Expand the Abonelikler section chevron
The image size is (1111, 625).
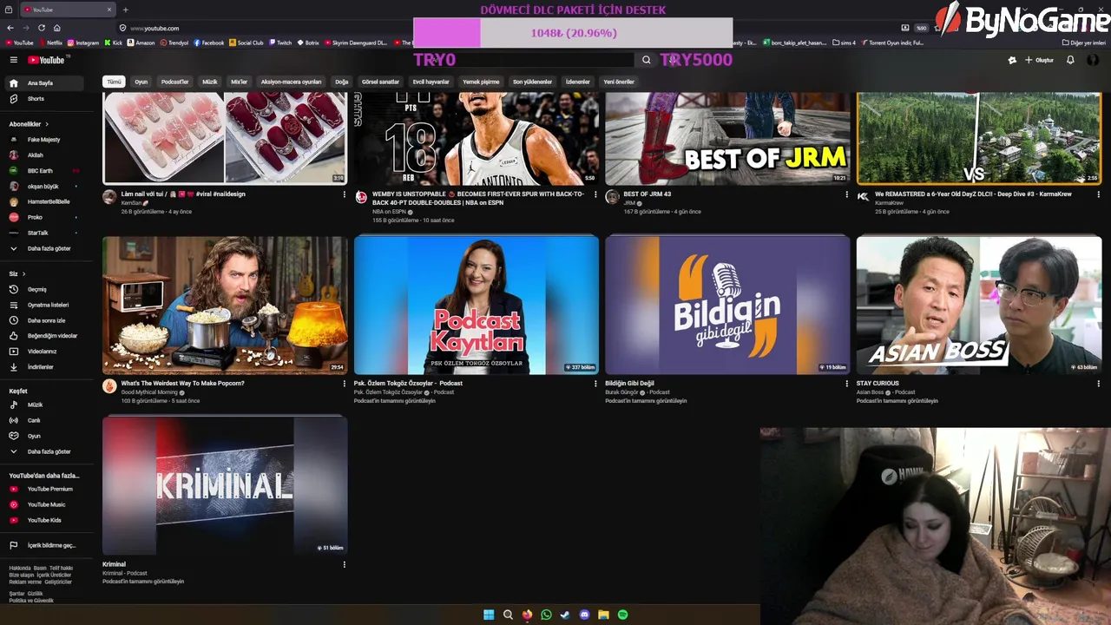pos(47,124)
